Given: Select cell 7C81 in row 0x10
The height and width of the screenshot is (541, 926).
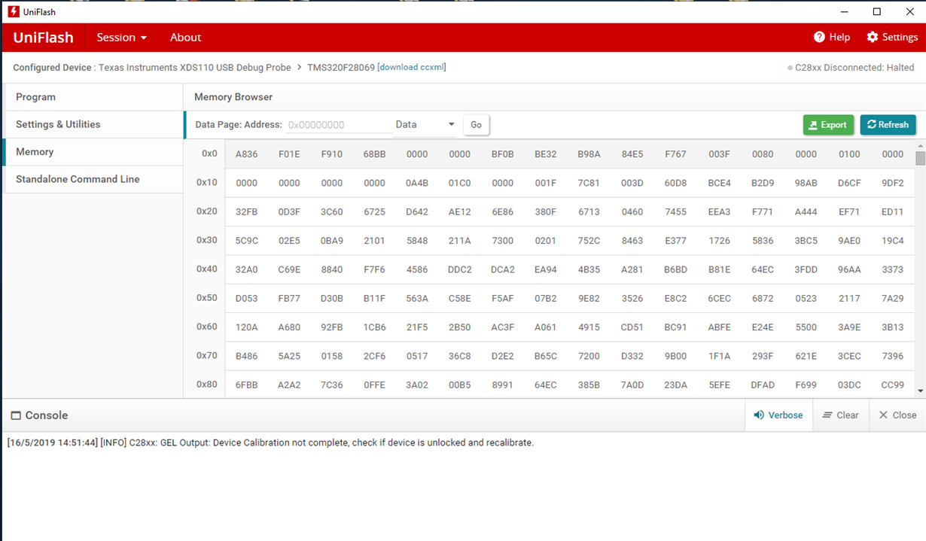Looking at the screenshot, I should (589, 183).
